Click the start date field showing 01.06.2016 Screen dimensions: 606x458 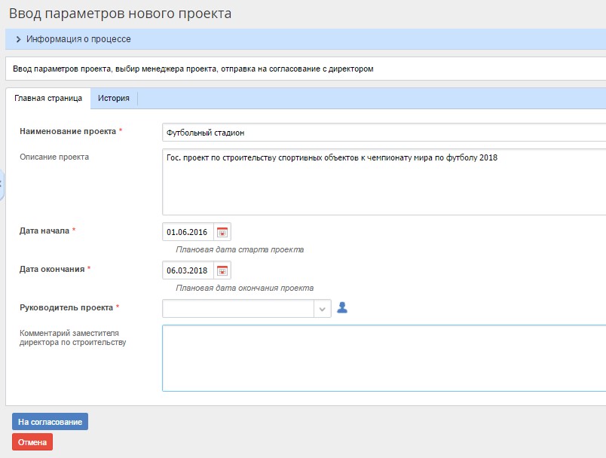(188, 232)
